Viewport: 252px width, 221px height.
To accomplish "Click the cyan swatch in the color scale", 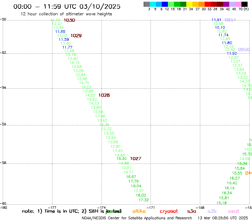I will pyautogui.click(x=153, y=4).
